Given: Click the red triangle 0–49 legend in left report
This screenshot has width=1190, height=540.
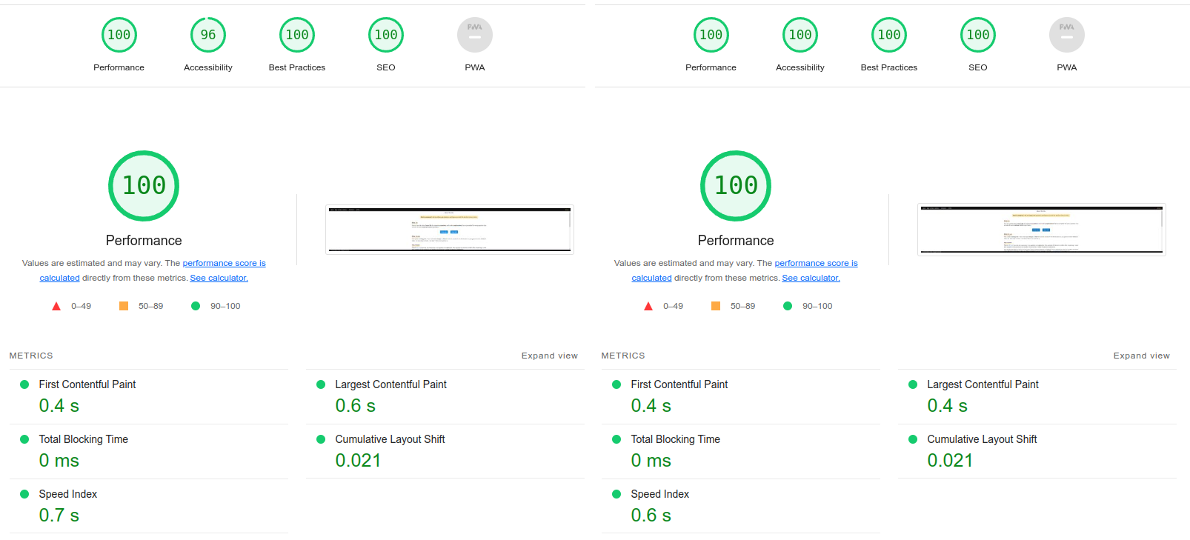Looking at the screenshot, I should click(56, 306).
